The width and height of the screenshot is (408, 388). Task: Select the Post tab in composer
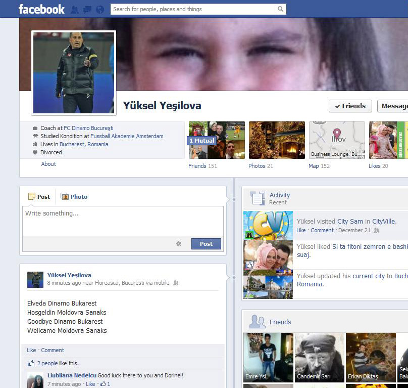tap(39, 197)
